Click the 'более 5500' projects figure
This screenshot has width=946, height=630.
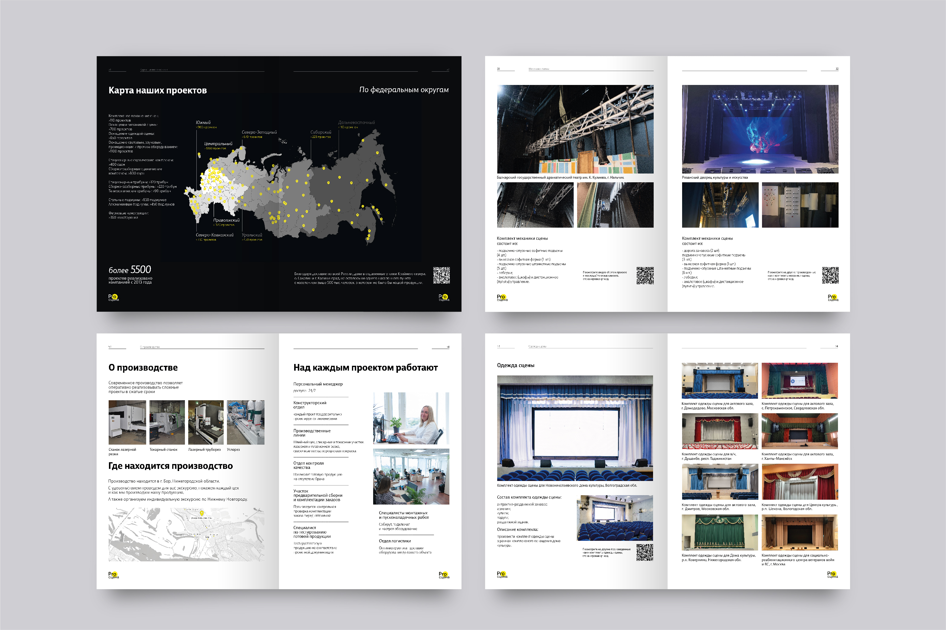point(130,270)
